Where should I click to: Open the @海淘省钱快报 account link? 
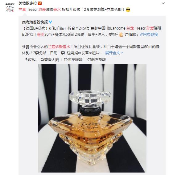[x=35, y=22]
